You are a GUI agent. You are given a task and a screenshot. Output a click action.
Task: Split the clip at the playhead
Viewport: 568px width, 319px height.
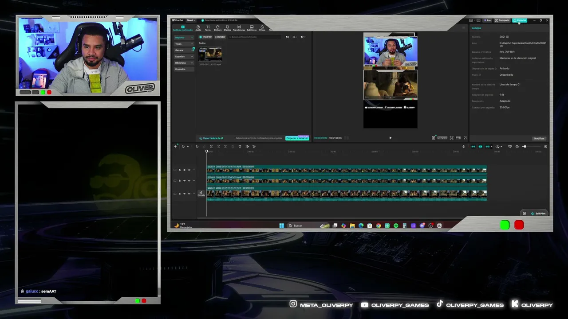tap(211, 147)
